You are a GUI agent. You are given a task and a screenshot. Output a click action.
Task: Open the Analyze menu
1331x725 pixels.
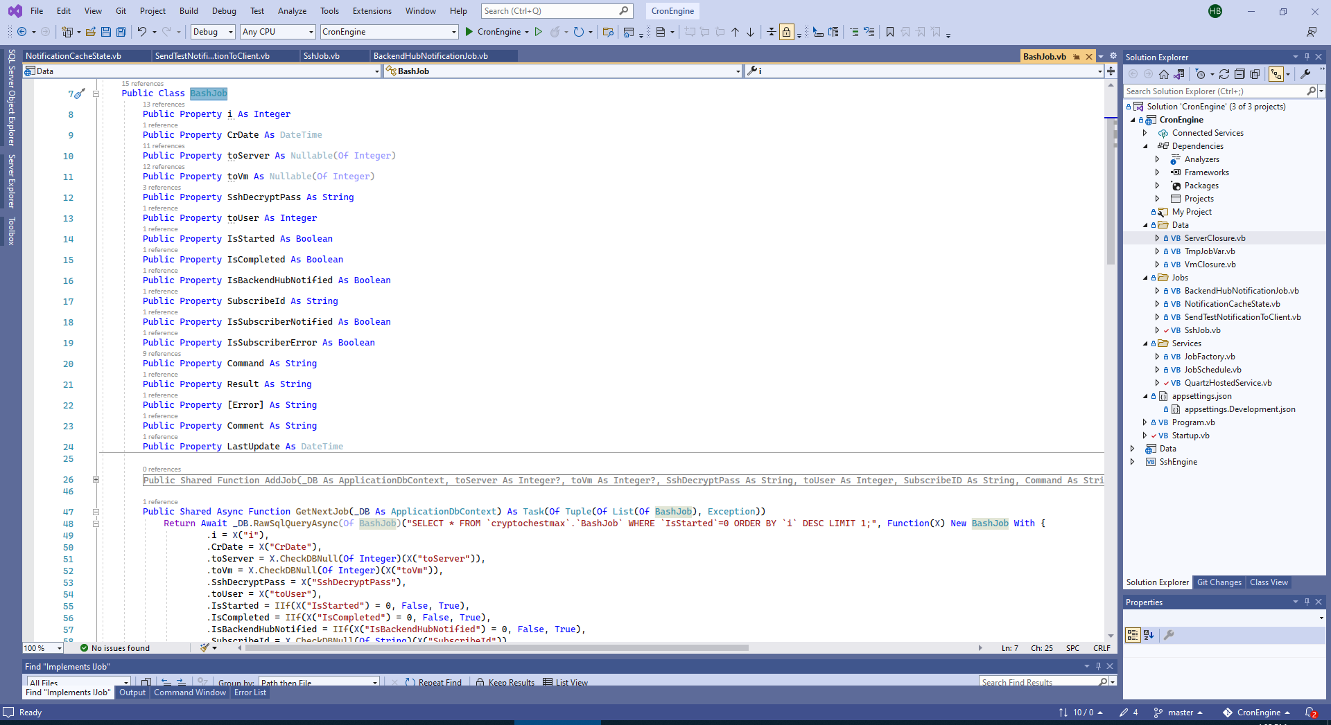[292, 11]
